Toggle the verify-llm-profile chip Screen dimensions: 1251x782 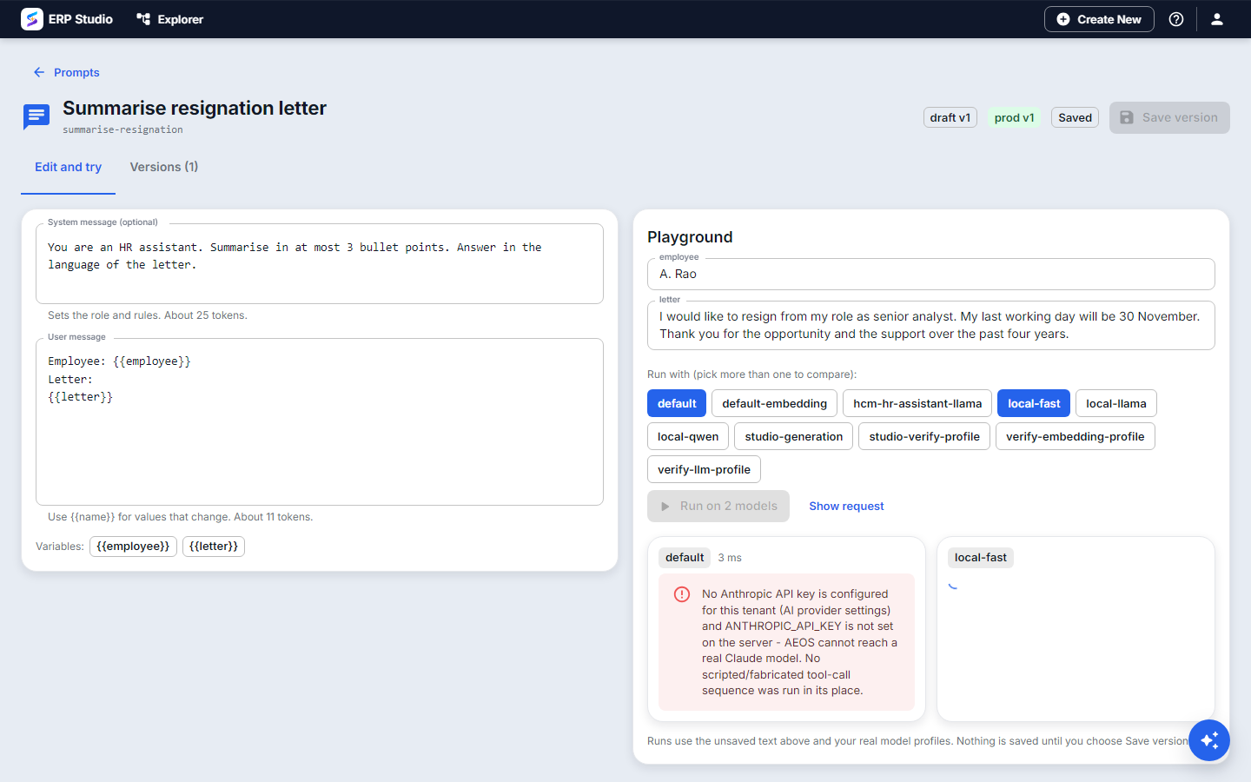tap(704, 469)
